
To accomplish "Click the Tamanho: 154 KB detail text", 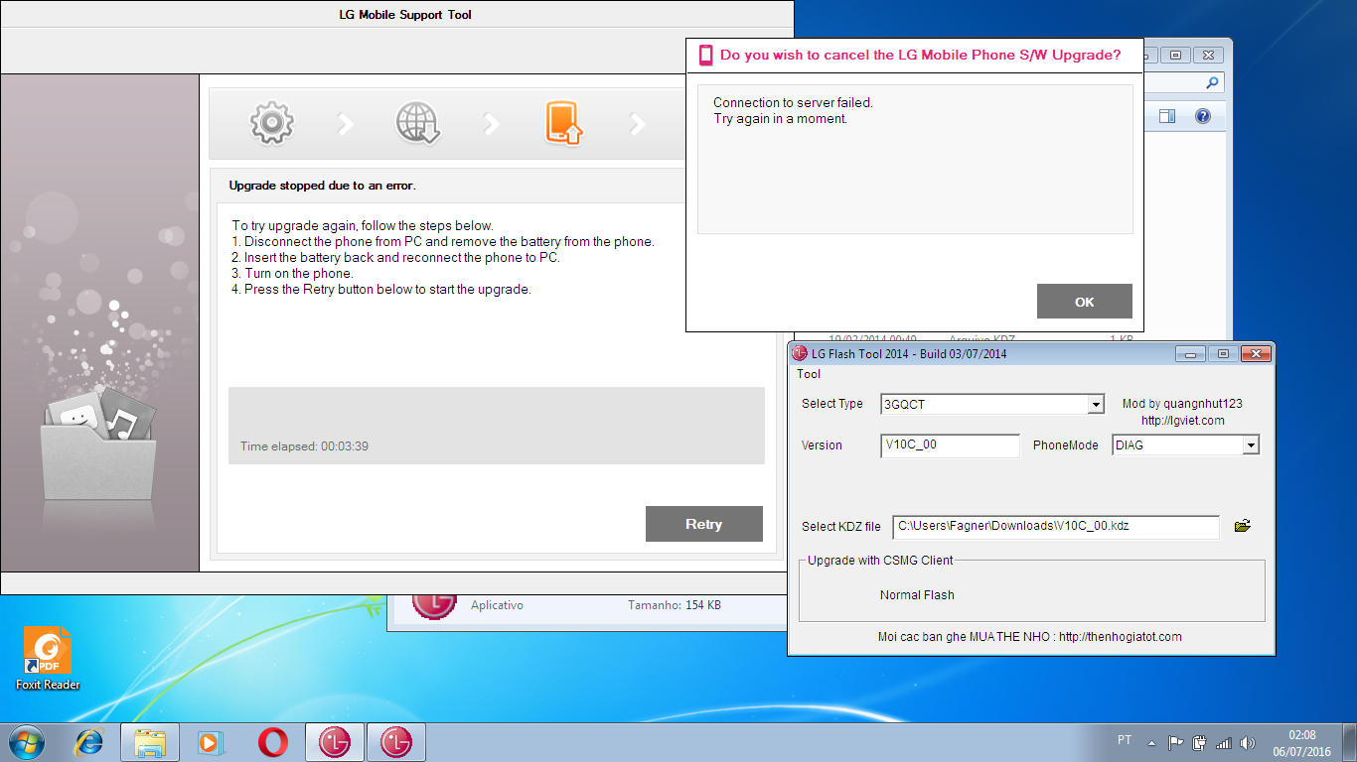I will pos(675,605).
